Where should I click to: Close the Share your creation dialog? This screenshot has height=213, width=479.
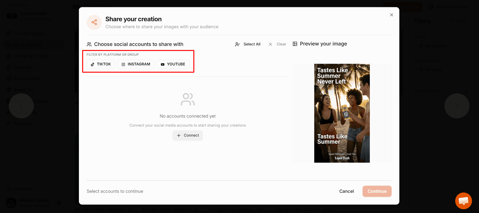point(392,15)
